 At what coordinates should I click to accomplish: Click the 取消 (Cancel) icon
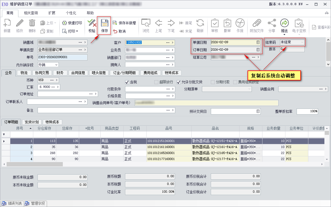(x=115, y=31)
